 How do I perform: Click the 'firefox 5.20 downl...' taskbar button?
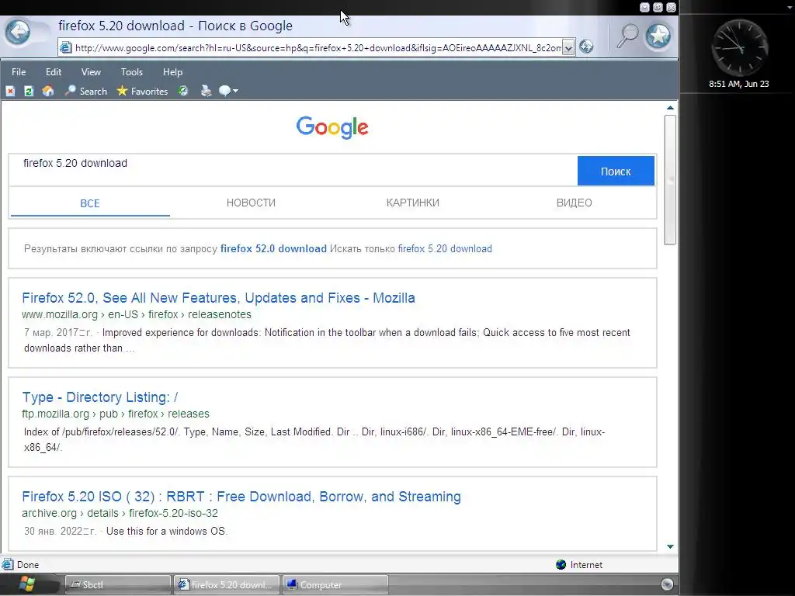tap(227, 585)
